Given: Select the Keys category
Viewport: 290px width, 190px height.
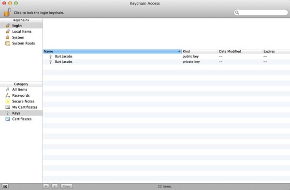Looking at the screenshot, I should coord(21,113).
